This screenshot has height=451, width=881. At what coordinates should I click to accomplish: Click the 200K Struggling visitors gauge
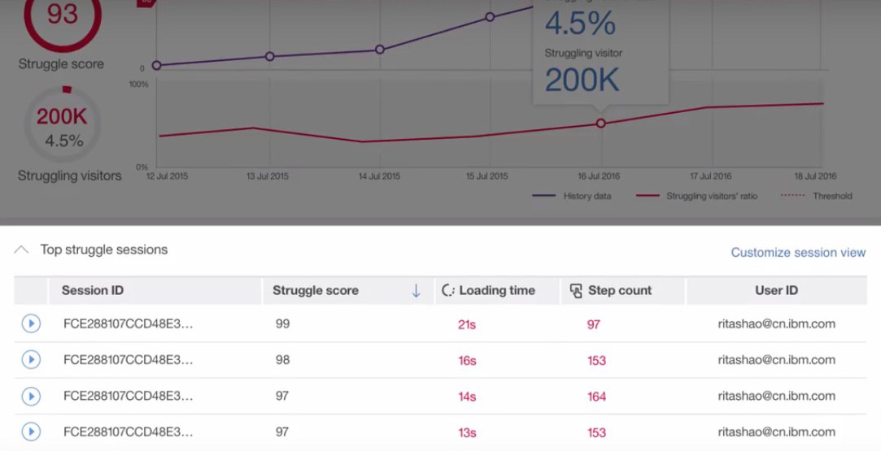pos(63,124)
